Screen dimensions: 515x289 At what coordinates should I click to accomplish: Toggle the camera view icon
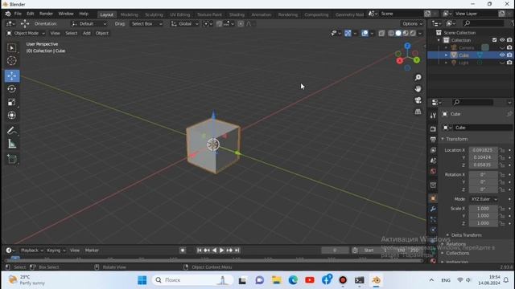pos(418,100)
